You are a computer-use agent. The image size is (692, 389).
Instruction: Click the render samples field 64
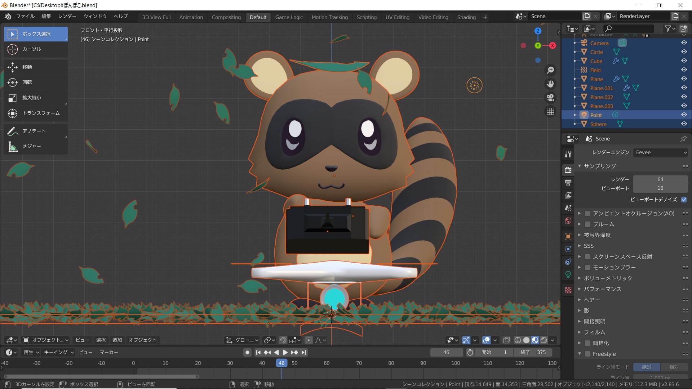660,179
